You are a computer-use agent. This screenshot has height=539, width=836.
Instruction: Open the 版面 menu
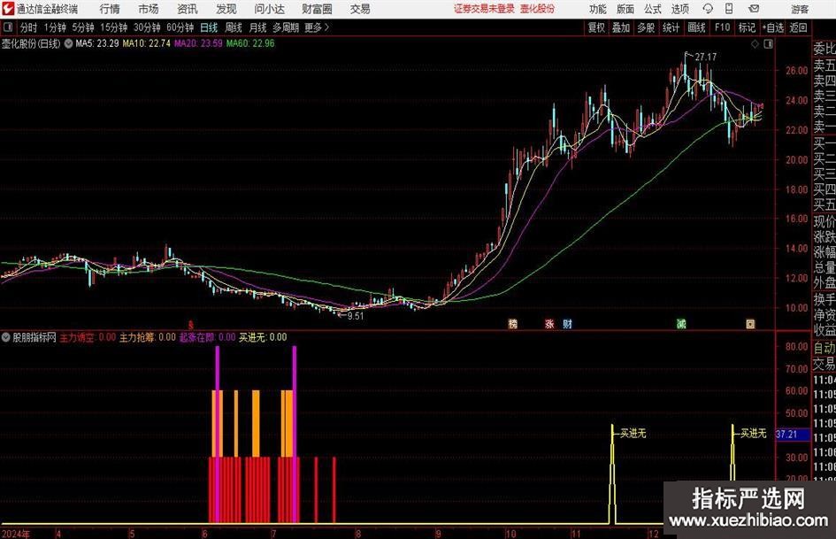625,9
